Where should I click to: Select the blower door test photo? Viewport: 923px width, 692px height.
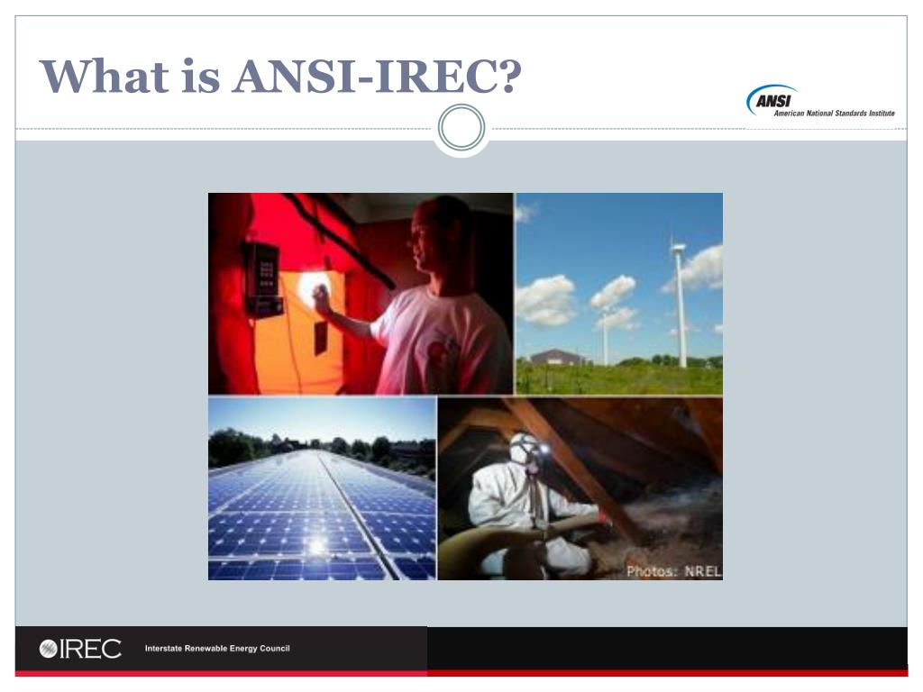pyautogui.click(x=361, y=294)
